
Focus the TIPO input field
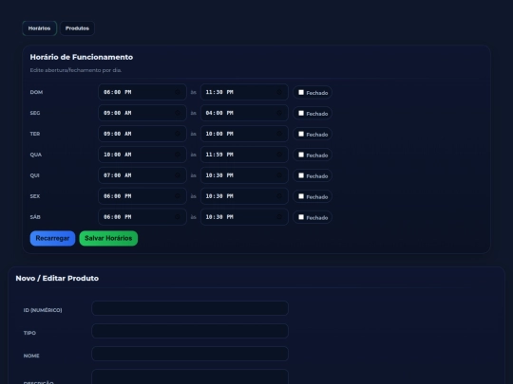tap(190, 331)
